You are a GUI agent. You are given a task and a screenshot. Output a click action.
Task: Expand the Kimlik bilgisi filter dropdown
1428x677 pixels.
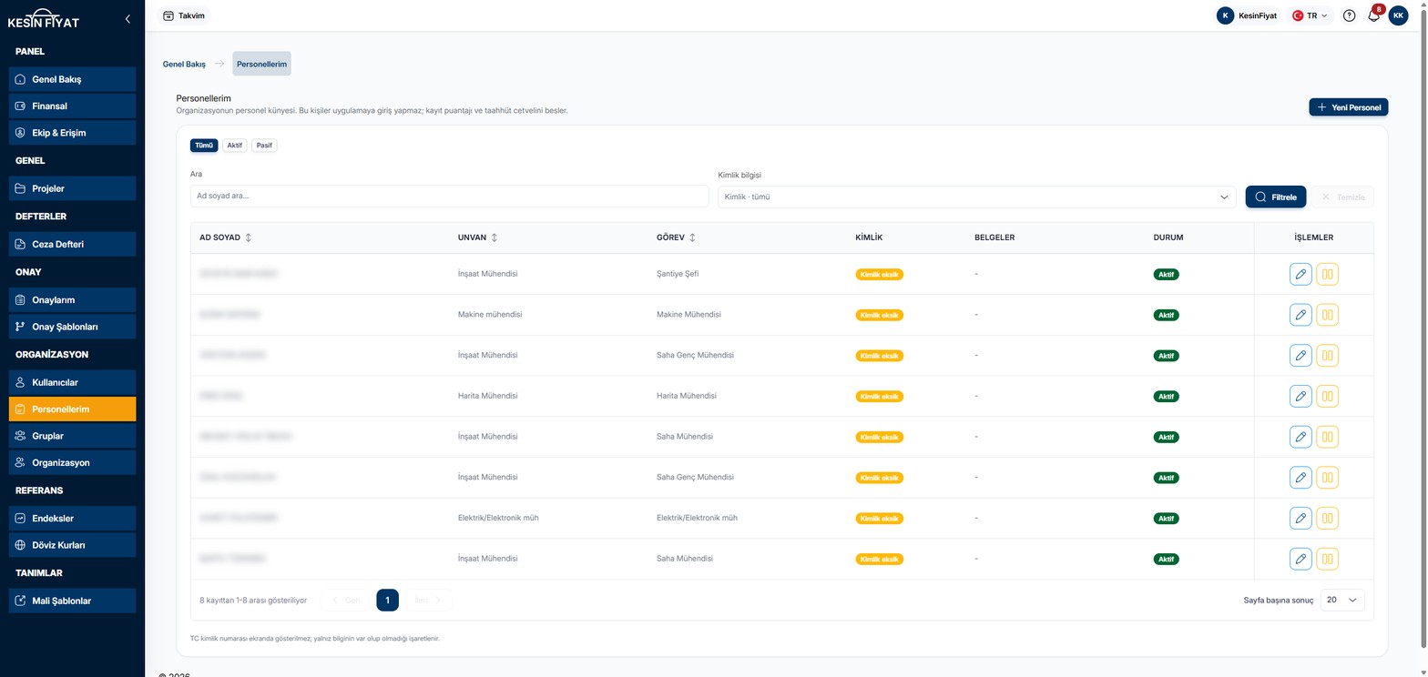[976, 197]
